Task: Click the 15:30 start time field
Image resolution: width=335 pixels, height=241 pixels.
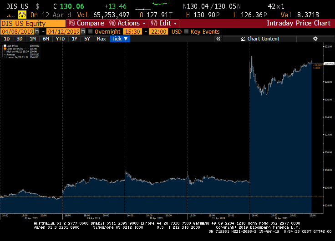Action: 132,31
